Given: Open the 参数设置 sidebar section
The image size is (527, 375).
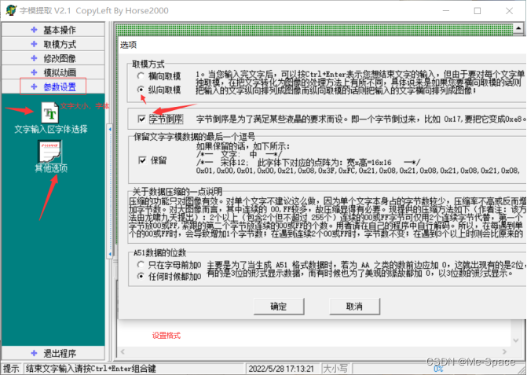Looking at the screenshot, I should [x=53, y=86].
